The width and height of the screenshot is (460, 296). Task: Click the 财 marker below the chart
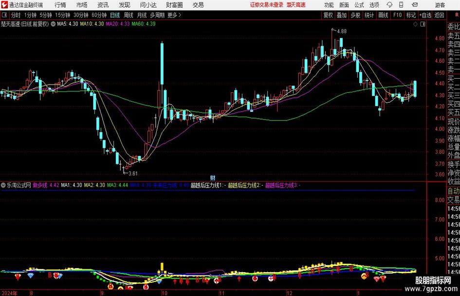click(213, 177)
